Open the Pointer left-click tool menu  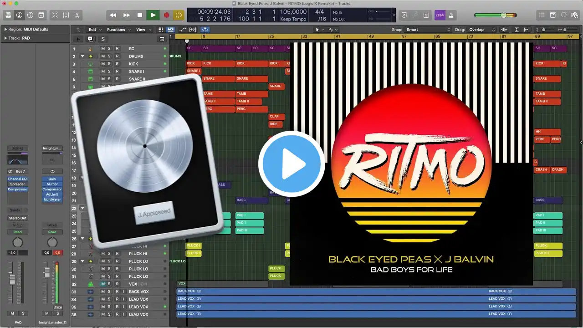coord(319,30)
